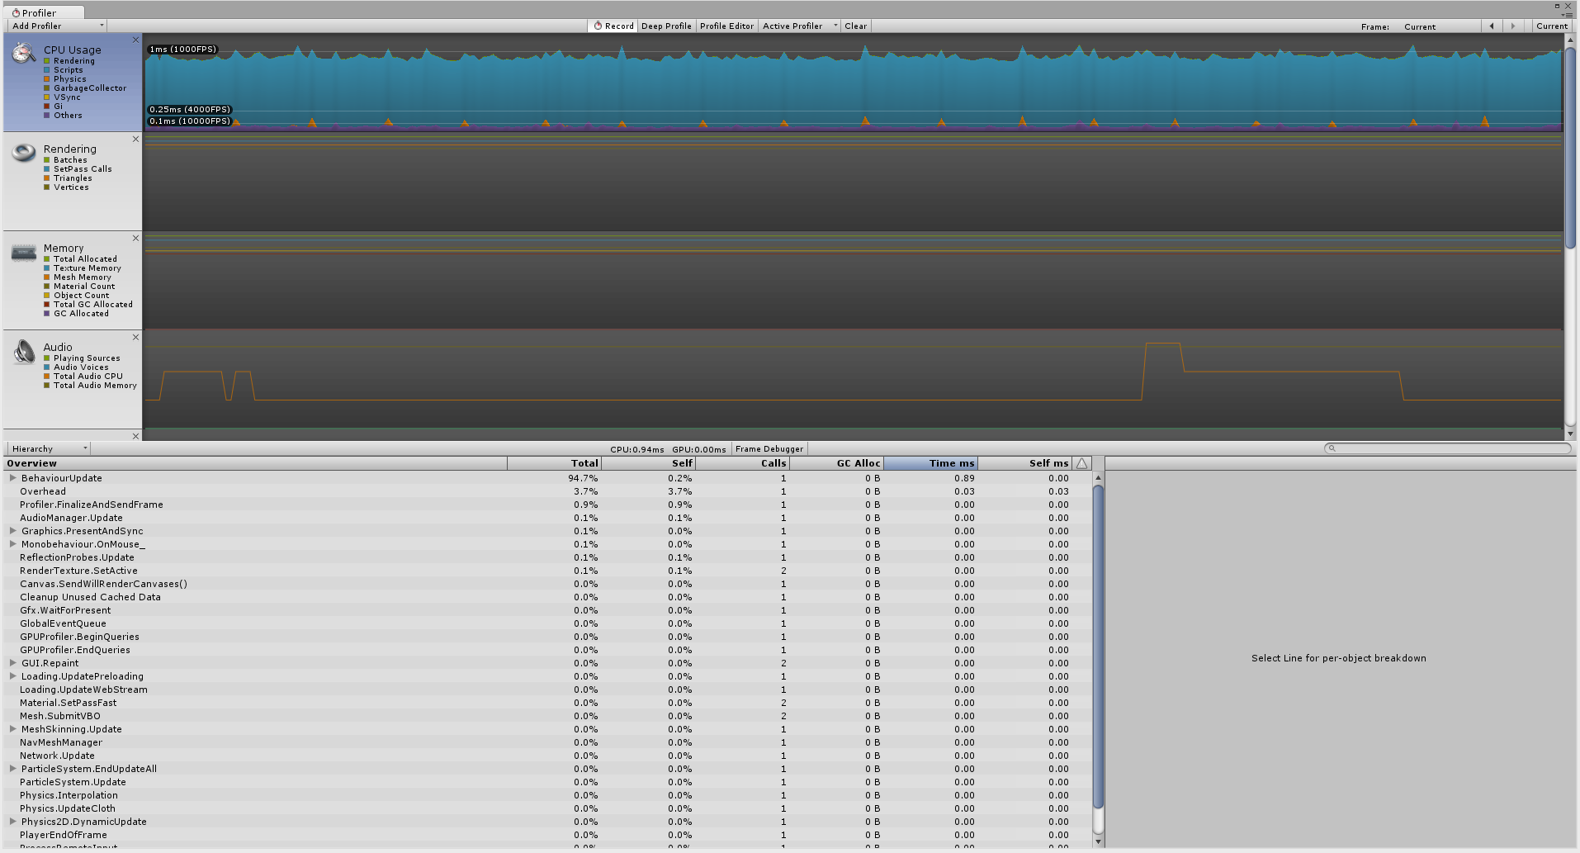Image resolution: width=1580 pixels, height=853 pixels.
Task: Expand the BehaviourUpdate row
Action: coord(12,478)
